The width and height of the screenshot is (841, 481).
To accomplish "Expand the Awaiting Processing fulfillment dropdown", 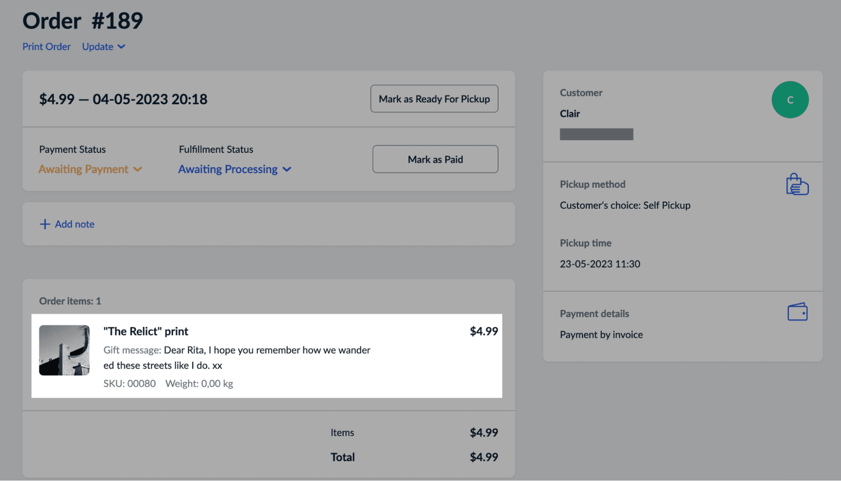I will coord(234,169).
